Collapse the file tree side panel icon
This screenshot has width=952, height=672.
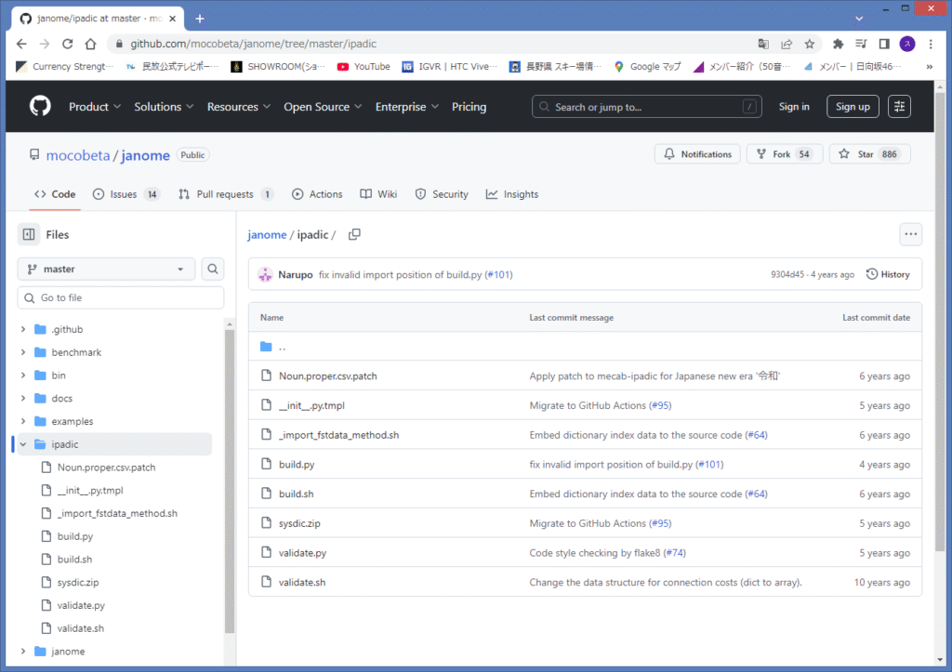[29, 235]
